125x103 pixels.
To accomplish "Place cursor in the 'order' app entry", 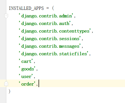I will pyautogui.click(x=27, y=84).
